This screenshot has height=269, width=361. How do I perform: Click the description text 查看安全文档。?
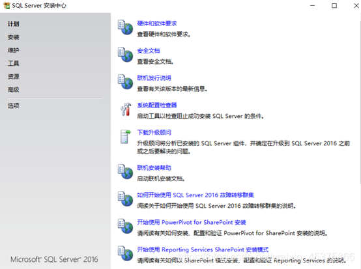tap(155, 62)
